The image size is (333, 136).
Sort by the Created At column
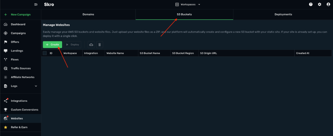click(x=303, y=53)
